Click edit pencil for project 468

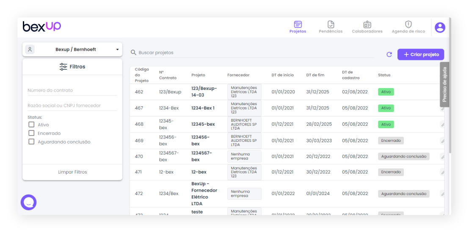[x=442, y=124]
